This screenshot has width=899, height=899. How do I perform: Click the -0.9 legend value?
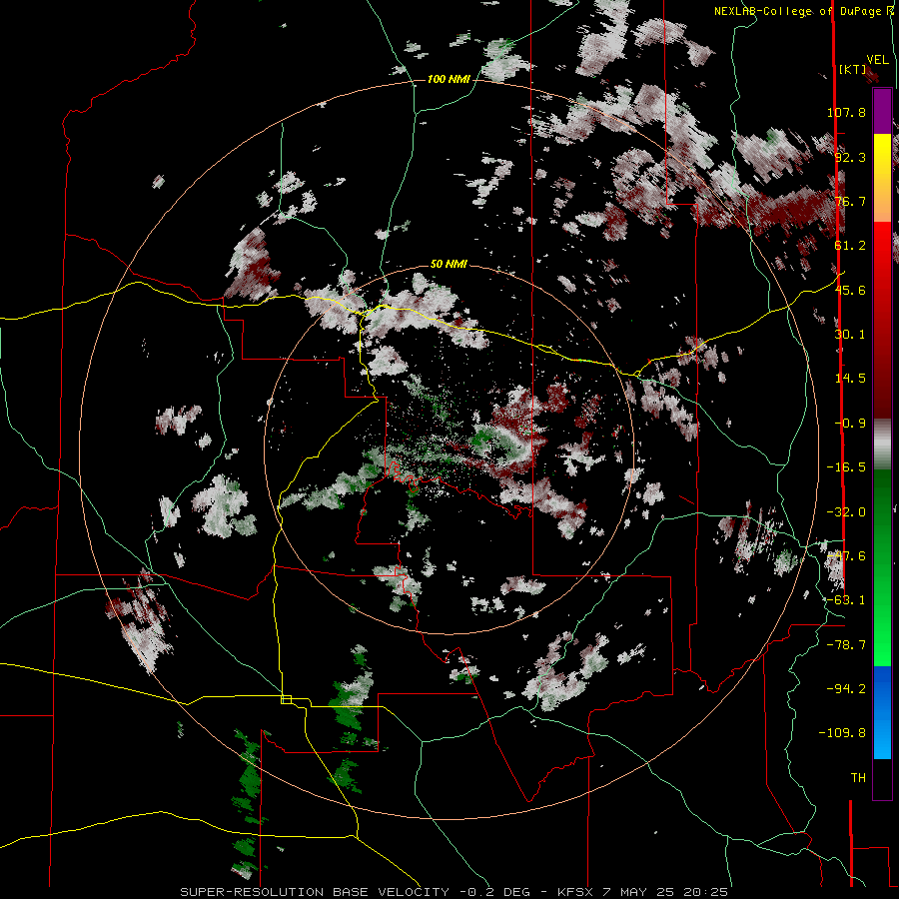pos(850,424)
